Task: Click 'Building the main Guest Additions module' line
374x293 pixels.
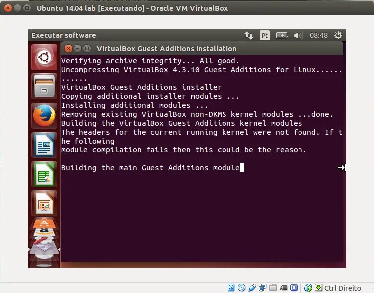Action: [x=150, y=168]
